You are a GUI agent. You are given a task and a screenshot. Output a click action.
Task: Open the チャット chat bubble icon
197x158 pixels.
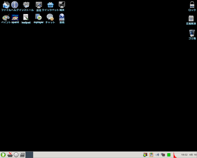[50, 17]
